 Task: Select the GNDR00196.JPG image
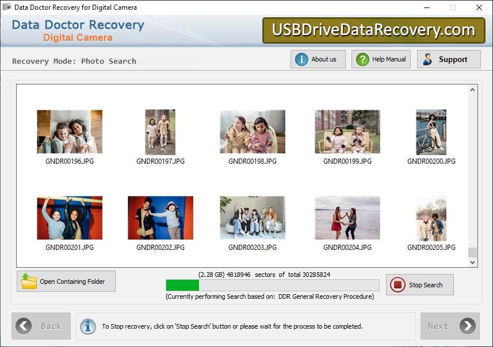point(69,132)
